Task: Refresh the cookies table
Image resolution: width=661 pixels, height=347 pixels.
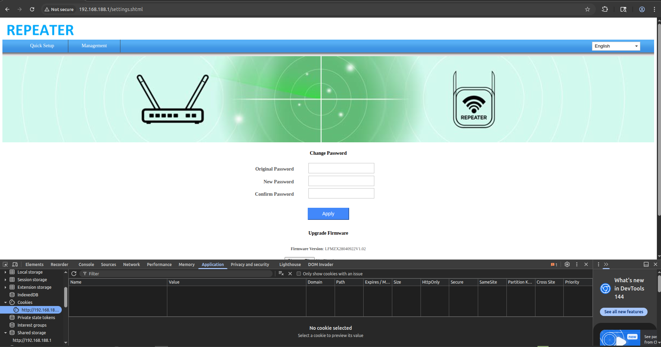Action: coord(74,274)
